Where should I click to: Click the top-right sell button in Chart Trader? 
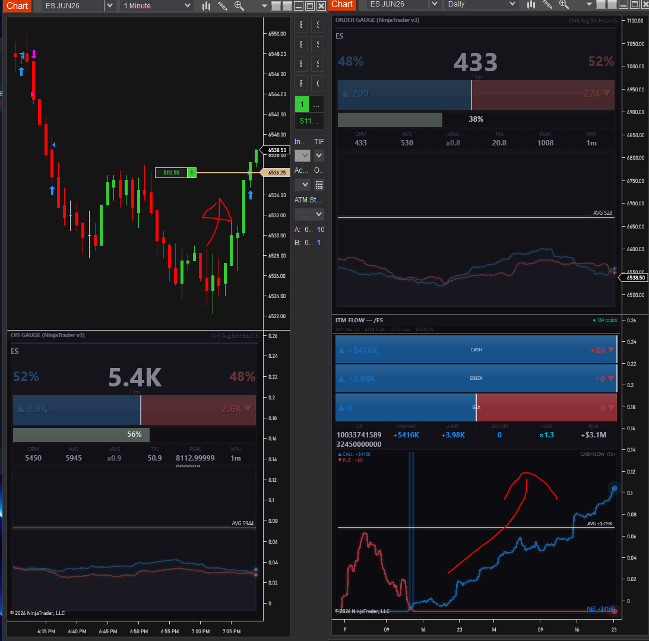318,25
